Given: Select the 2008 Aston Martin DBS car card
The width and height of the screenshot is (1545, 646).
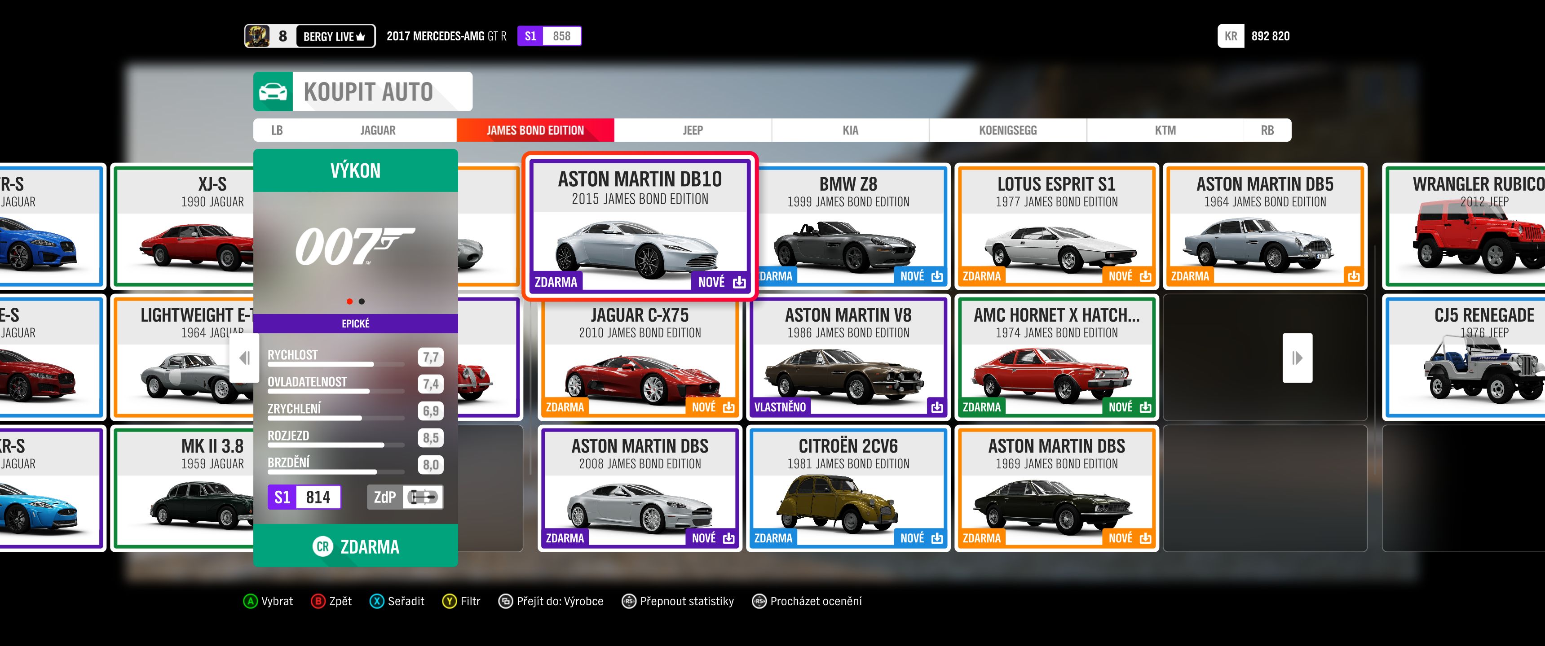Looking at the screenshot, I should (x=640, y=489).
